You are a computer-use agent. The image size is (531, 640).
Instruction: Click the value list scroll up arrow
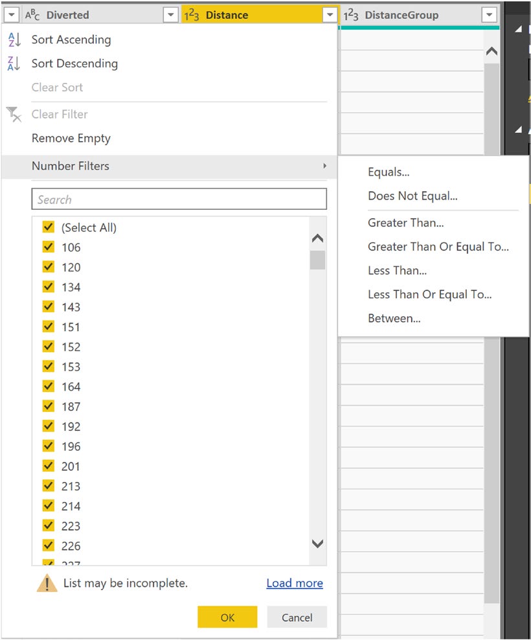[317, 238]
